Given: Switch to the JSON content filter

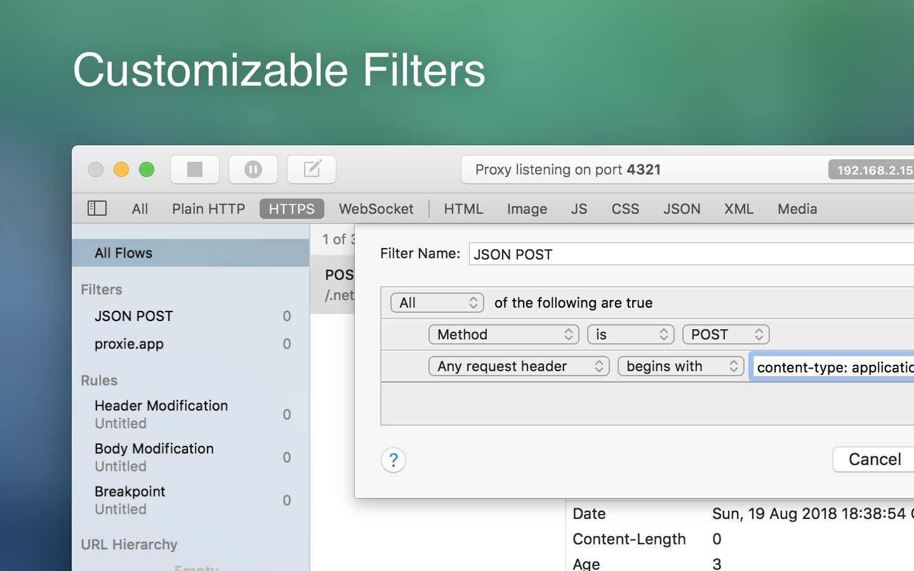Looking at the screenshot, I should coord(682,209).
